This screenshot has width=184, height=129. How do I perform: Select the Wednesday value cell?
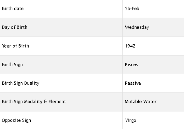[x=153, y=27]
